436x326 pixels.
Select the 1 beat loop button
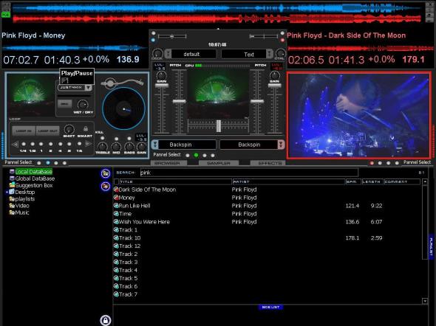coord(41,144)
